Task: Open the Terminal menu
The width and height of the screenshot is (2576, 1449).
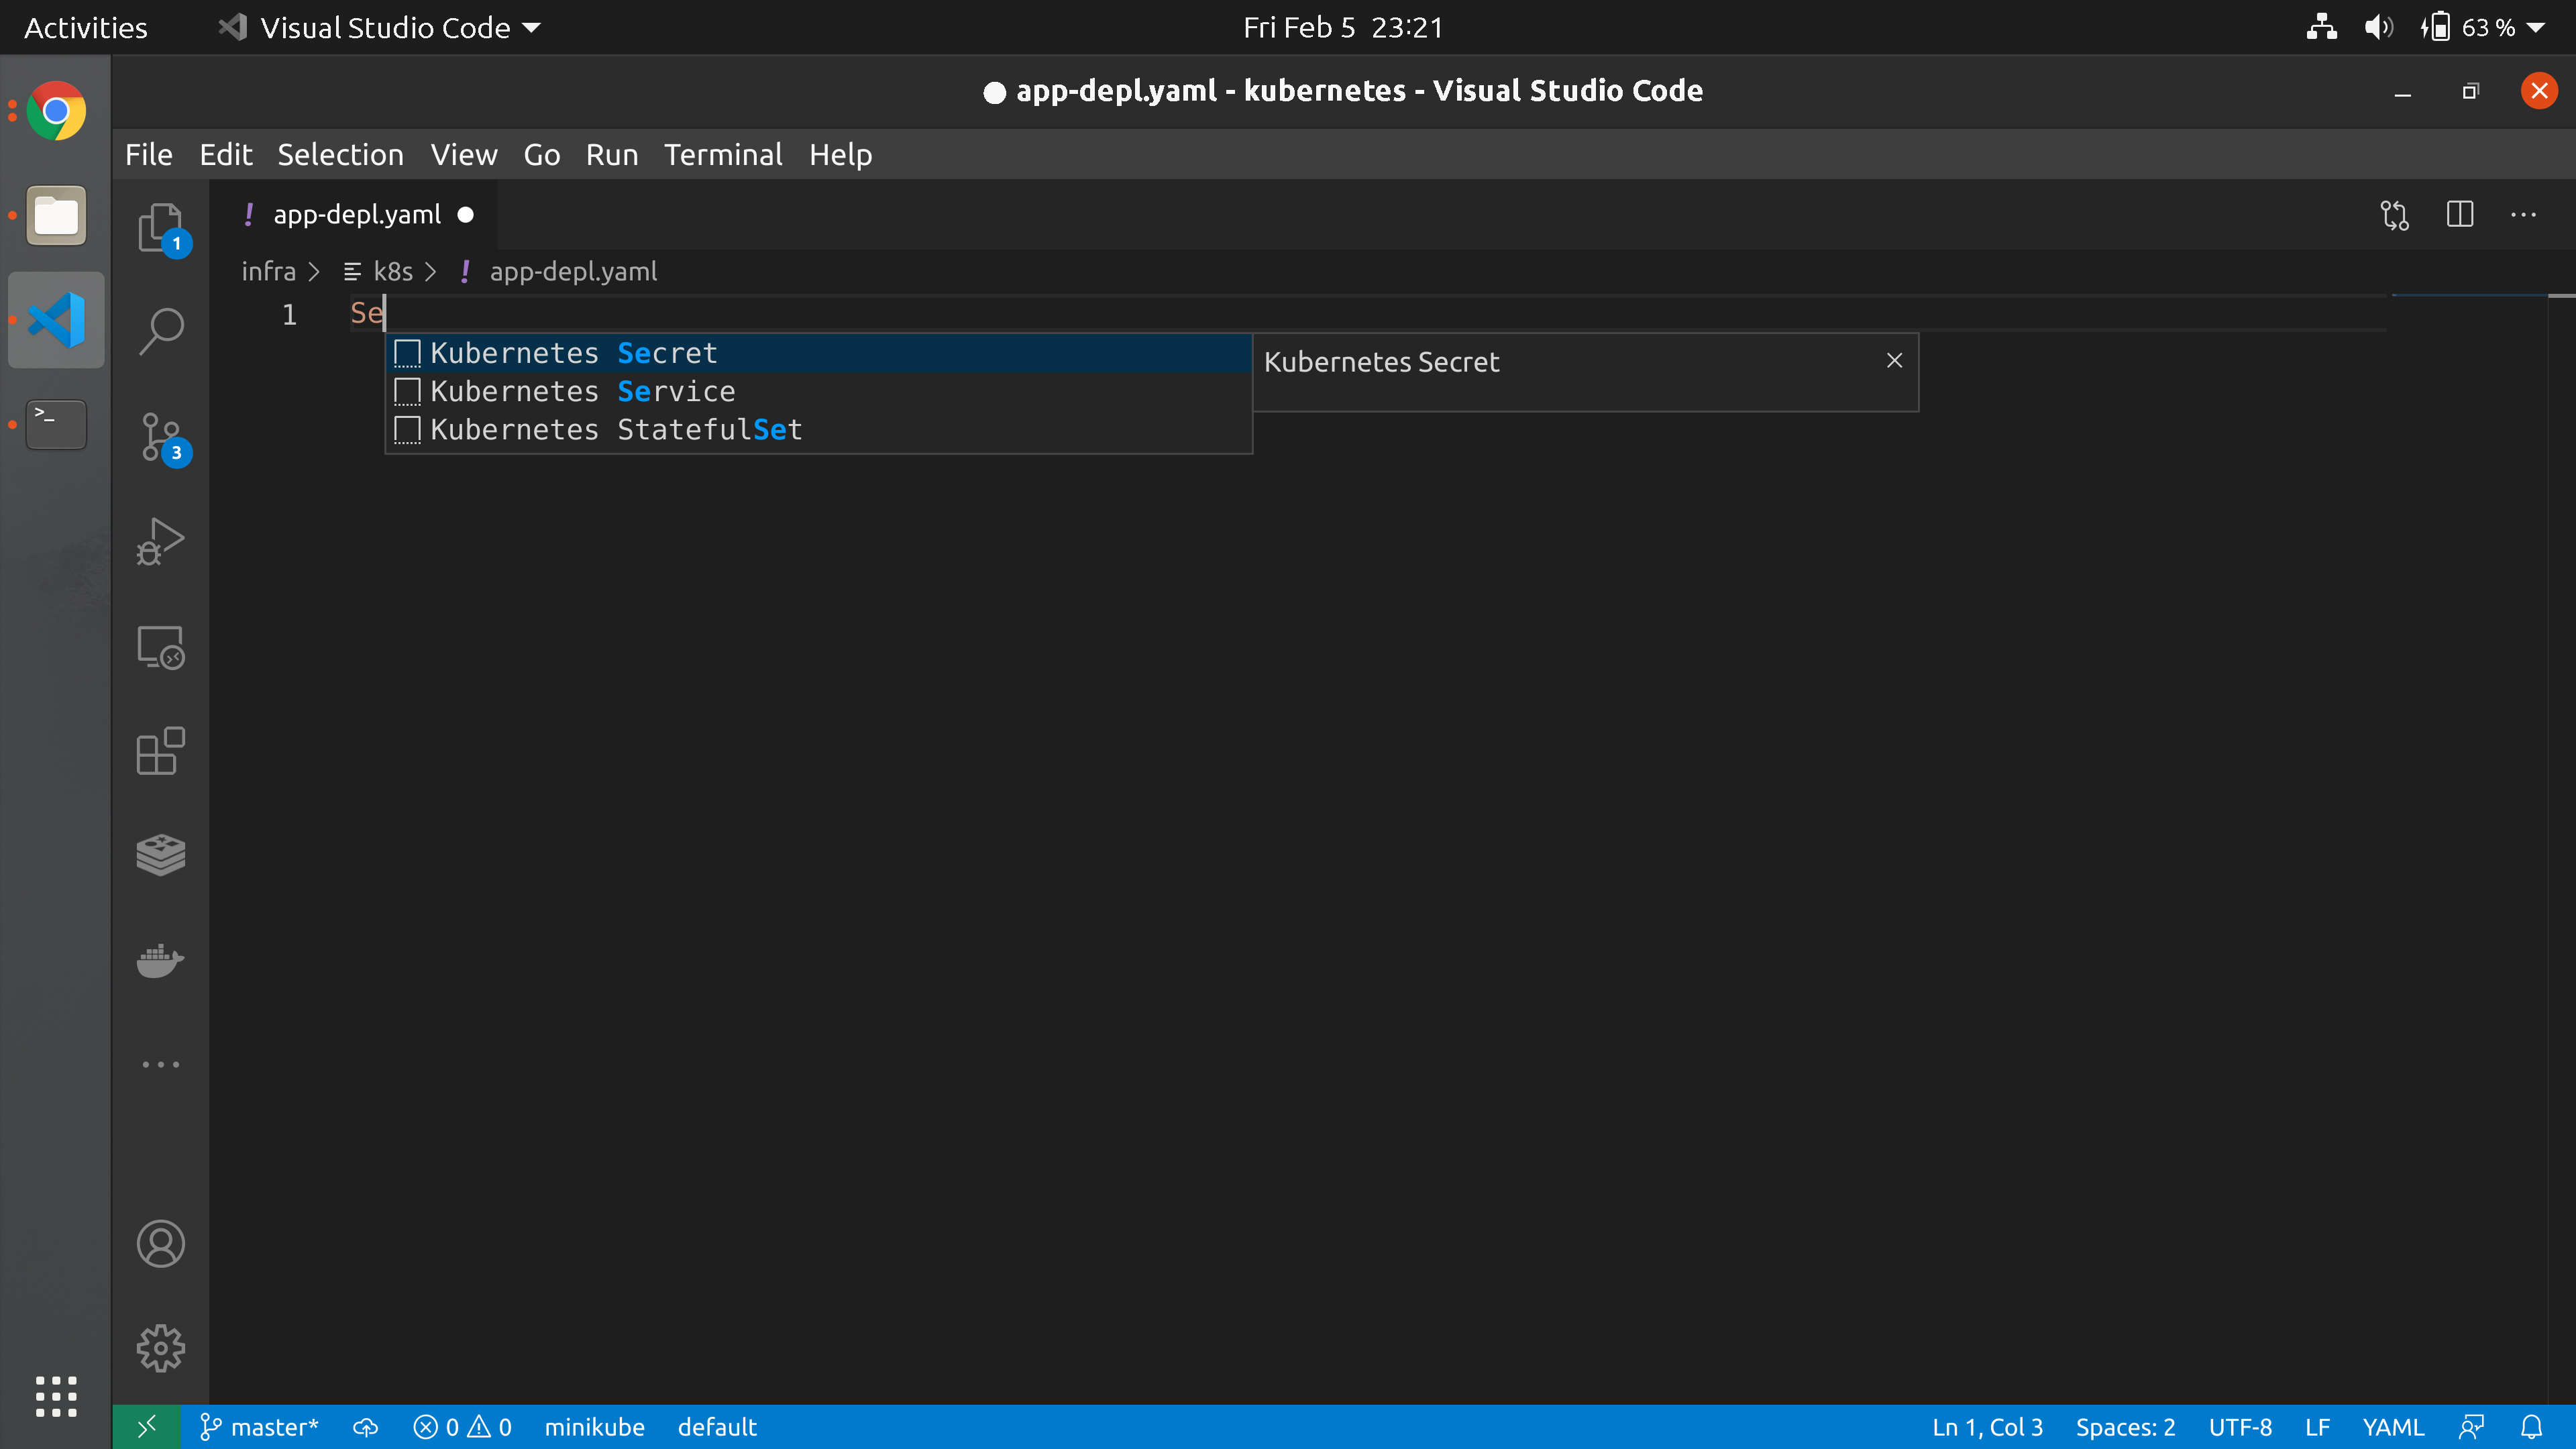Action: click(722, 155)
